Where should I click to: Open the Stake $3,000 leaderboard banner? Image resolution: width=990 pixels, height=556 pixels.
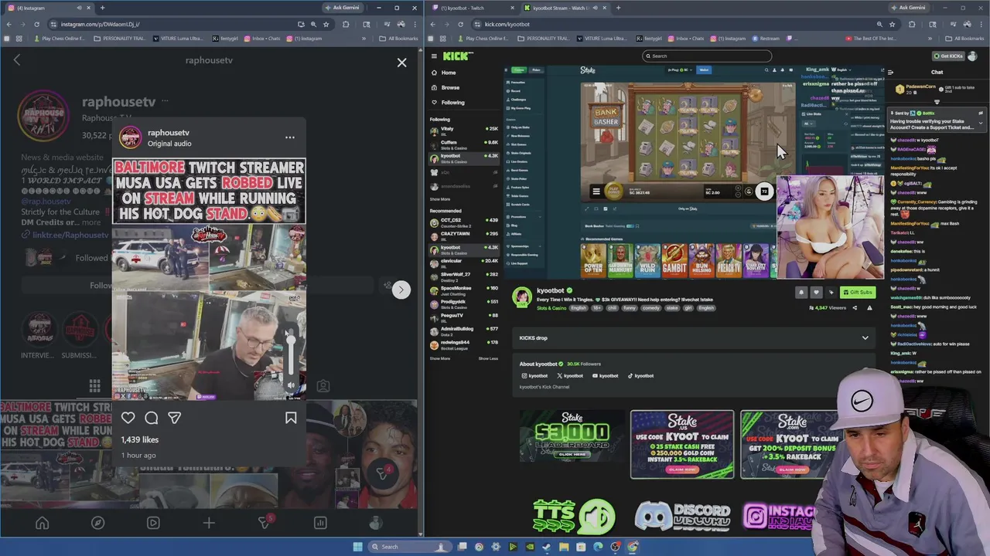click(572, 437)
